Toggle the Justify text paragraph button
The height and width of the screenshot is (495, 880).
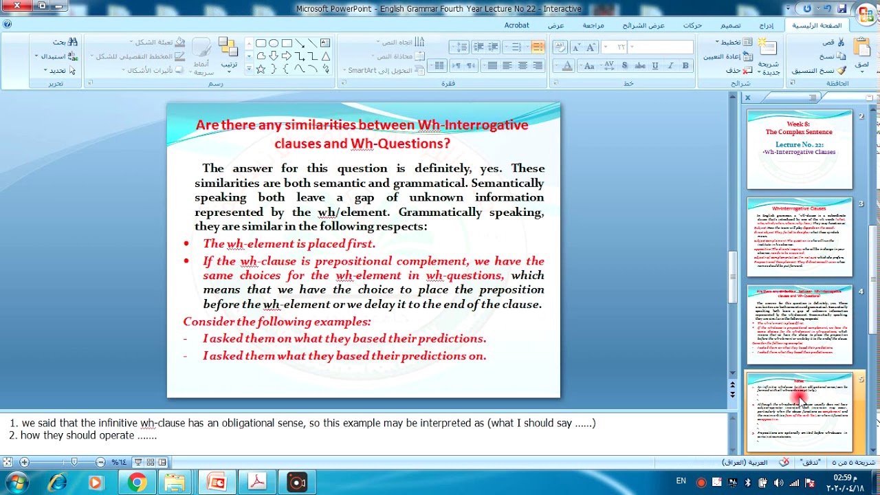click(x=492, y=66)
